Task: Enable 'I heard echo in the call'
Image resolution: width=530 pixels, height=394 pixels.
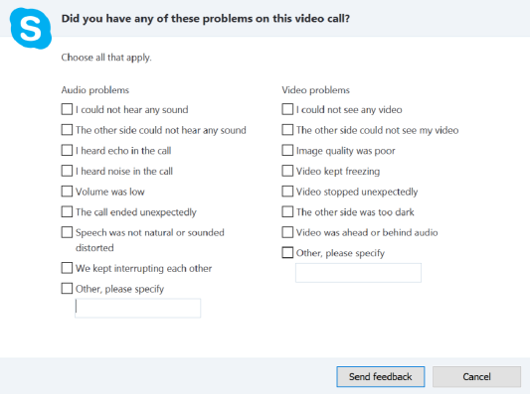Action: [67, 150]
